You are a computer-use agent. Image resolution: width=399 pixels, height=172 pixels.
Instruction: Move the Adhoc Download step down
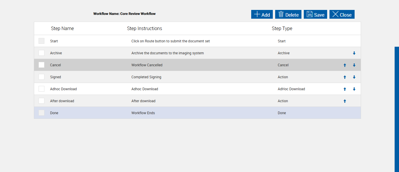pyautogui.click(x=354, y=89)
